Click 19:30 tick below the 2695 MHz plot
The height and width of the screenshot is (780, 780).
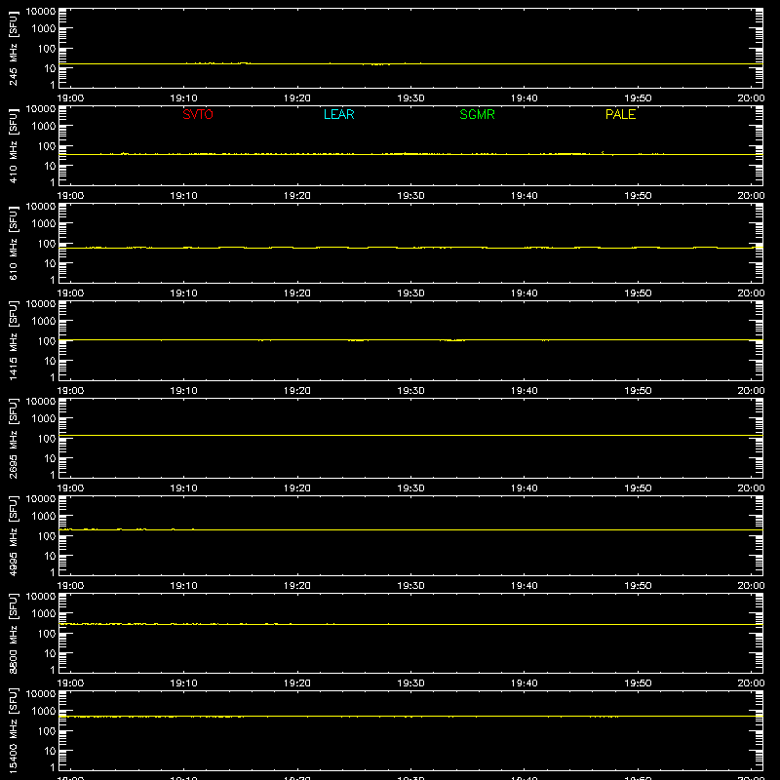[x=410, y=488]
